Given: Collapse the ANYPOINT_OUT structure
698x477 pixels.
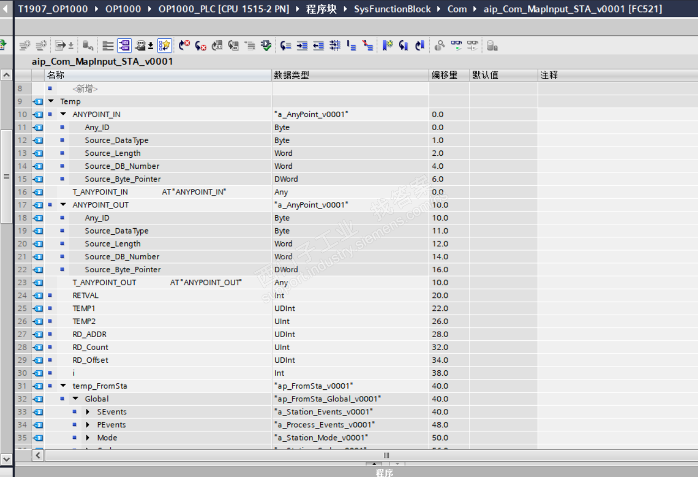Looking at the screenshot, I should point(63,205).
